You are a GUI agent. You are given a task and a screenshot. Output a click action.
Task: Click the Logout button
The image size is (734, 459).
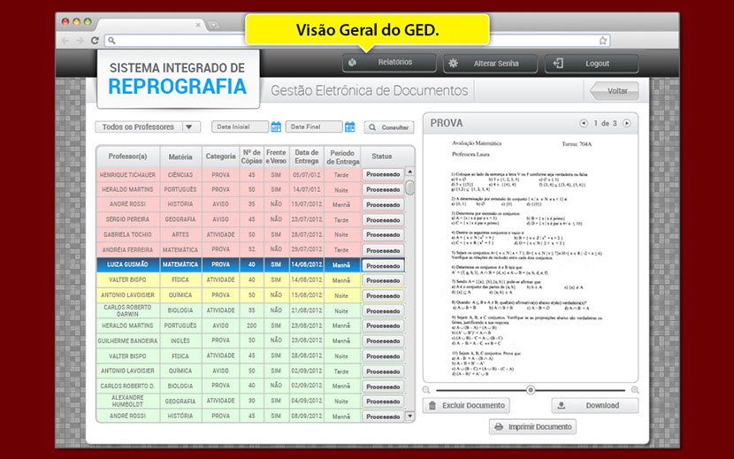tap(592, 64)
